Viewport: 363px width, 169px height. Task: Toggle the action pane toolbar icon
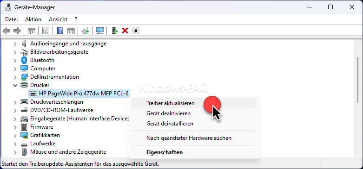point(71,31)
